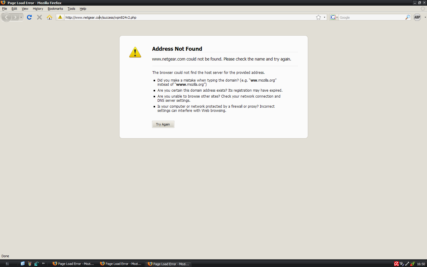Screen dimensions: 427x267
Task: Launch Internet Explorer from quick launch
Action: point(23,263)
